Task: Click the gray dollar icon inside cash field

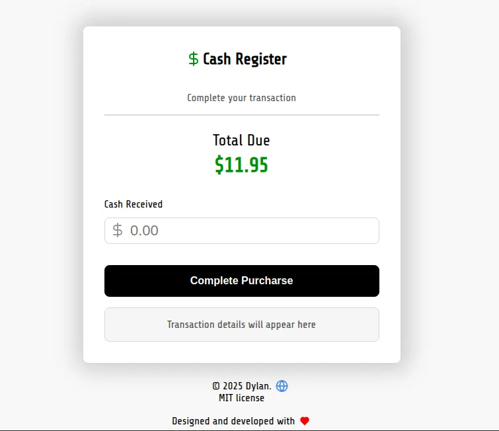Action: tap(118, 231)
